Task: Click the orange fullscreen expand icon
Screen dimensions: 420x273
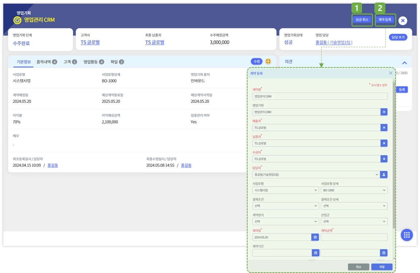Action: click(268, 61)
